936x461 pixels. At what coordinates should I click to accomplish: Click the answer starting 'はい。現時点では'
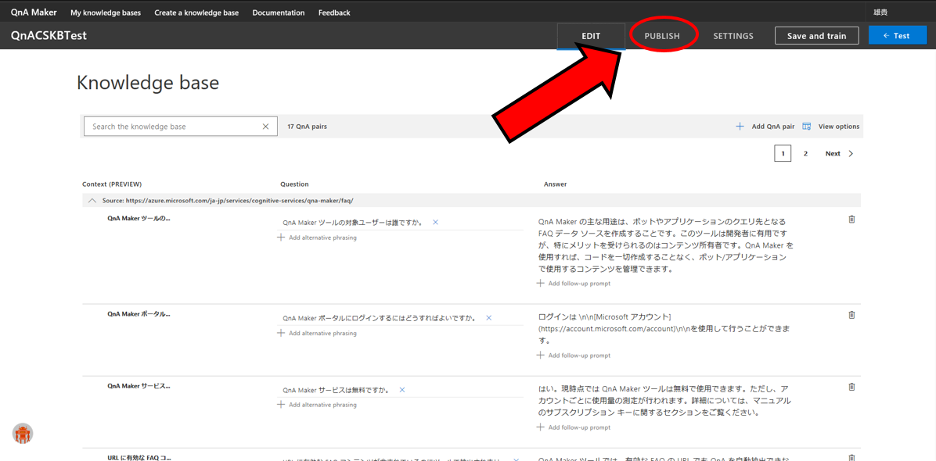tap(664, 401)
